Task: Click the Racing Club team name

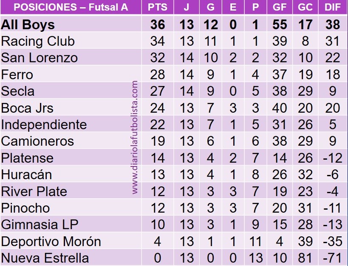Action: click(x=38, y=42)
